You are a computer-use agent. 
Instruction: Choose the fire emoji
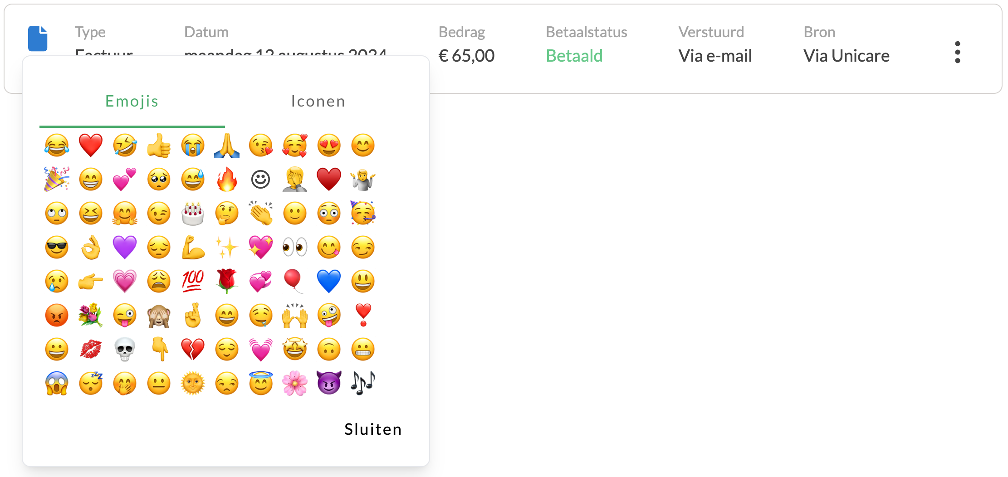[x=227, y=179]
